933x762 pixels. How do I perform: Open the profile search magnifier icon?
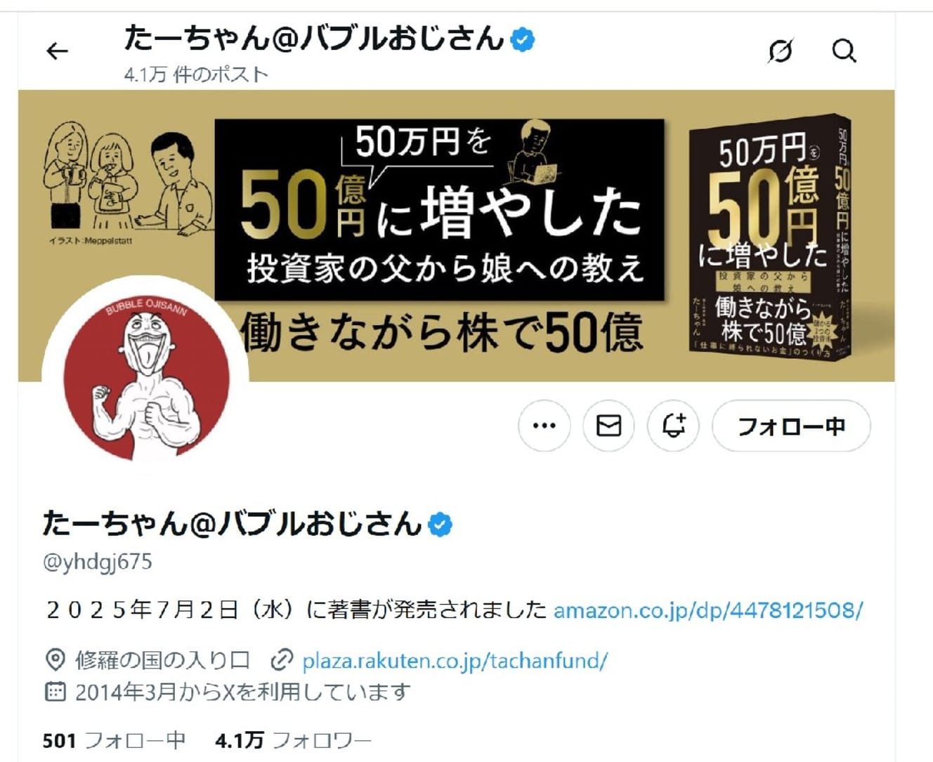(844, 51)
